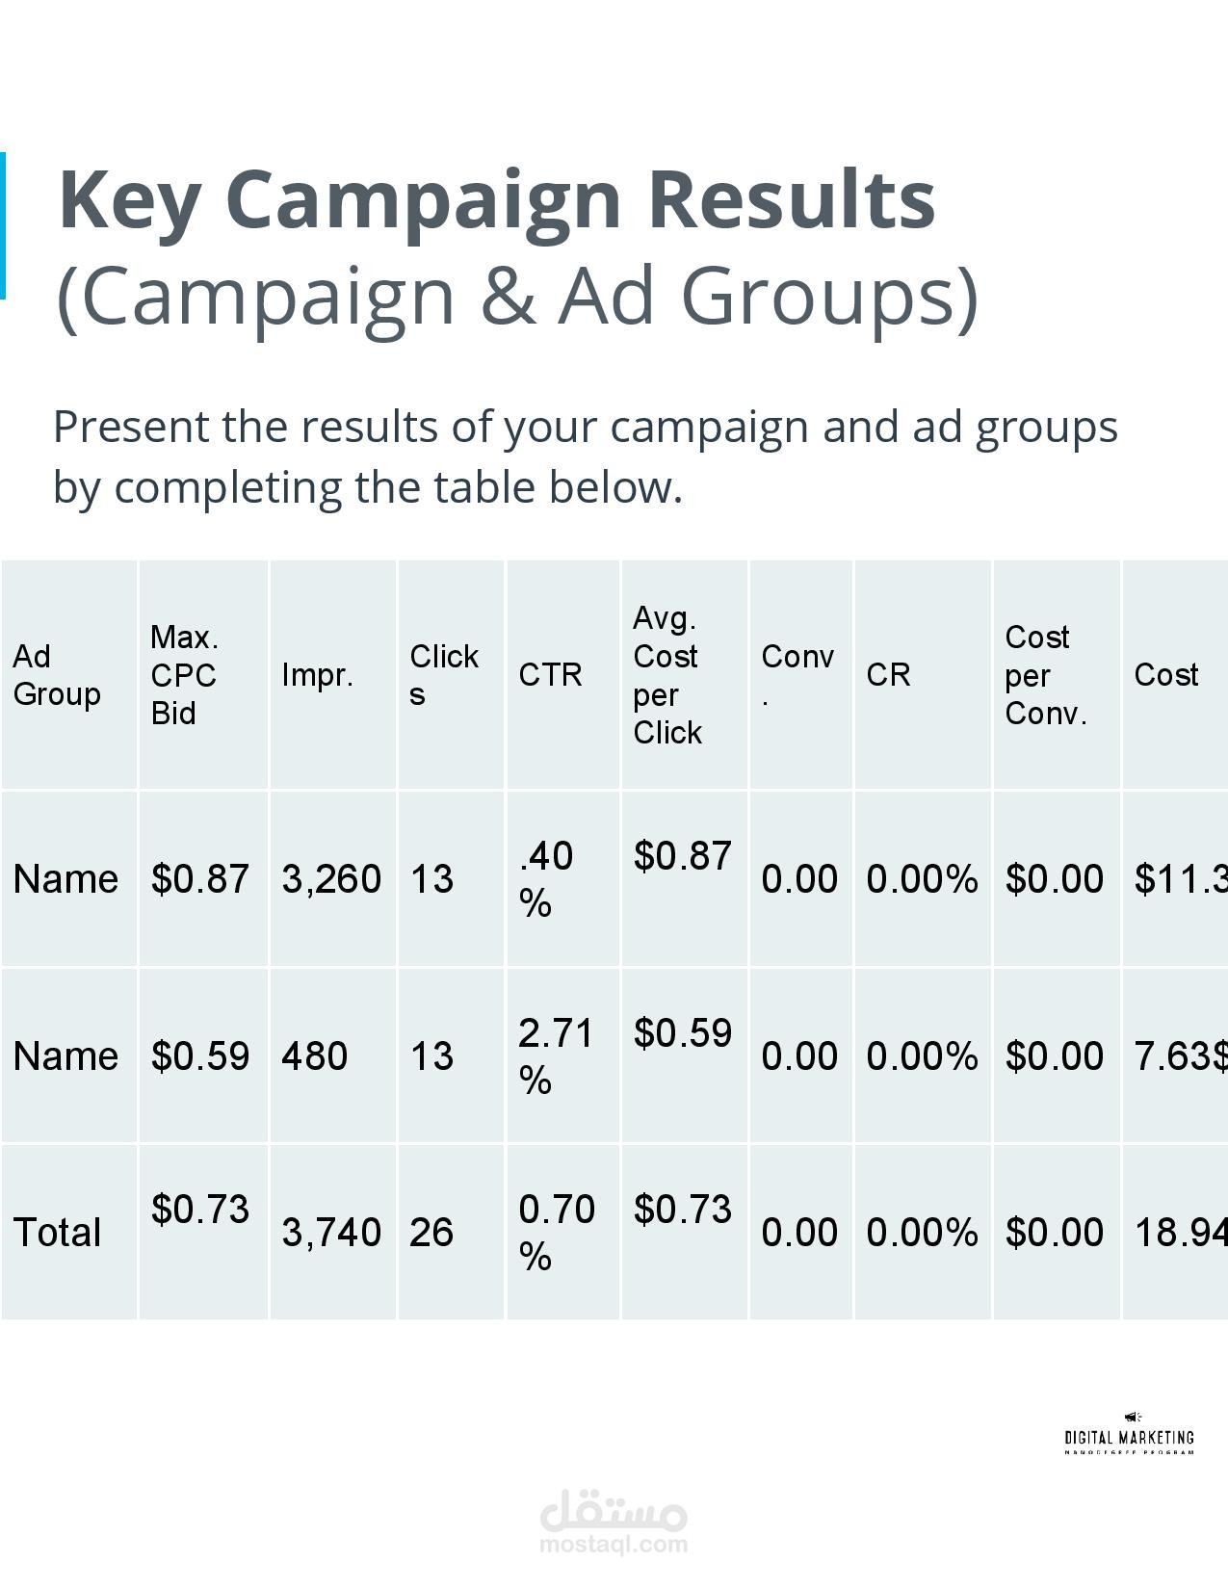Open the mostaql.com link text
Screen dimensions: 1228x1589
[x=614, y=1545]
